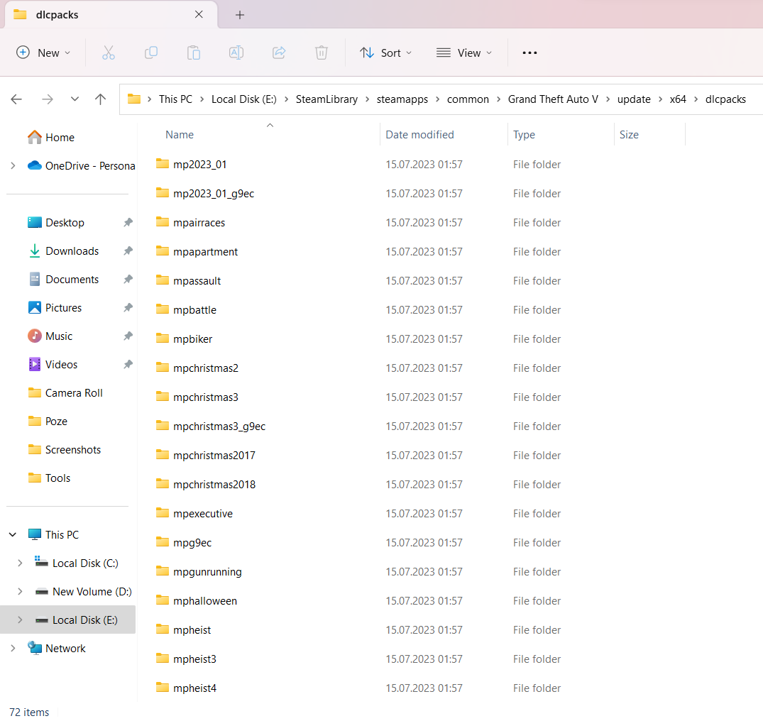
Task: Click the Cut scissors icon in toolbar
Action: click(x=109, y=53)
